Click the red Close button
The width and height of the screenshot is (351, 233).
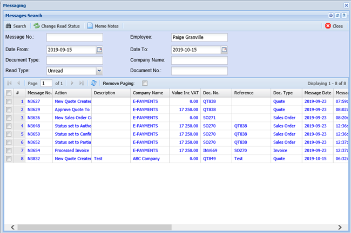334,26
